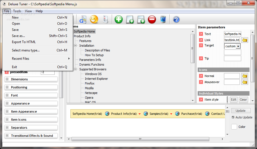Click the pressedItem value field
The image size is (257, 149).
[47, 72]
